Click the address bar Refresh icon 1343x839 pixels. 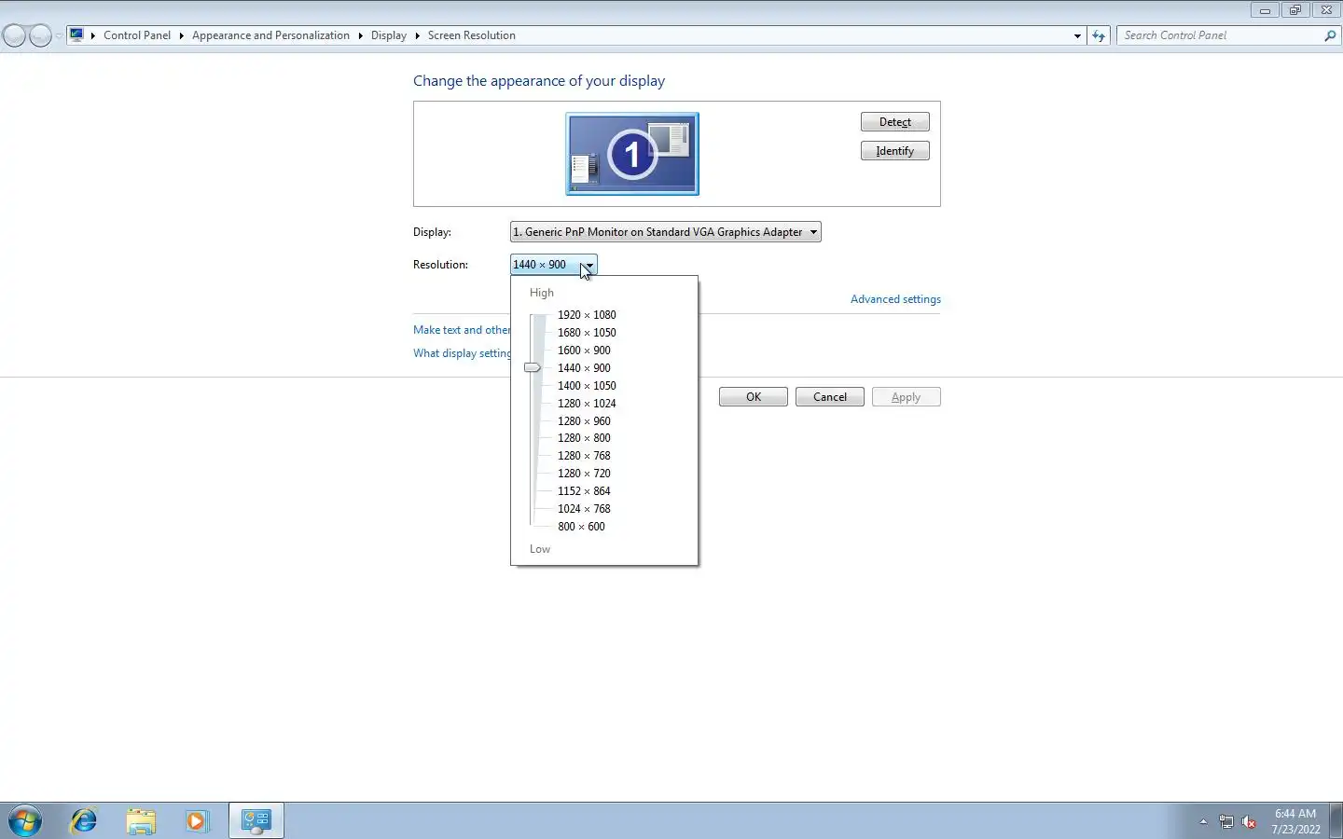(x=1099, y=35)
